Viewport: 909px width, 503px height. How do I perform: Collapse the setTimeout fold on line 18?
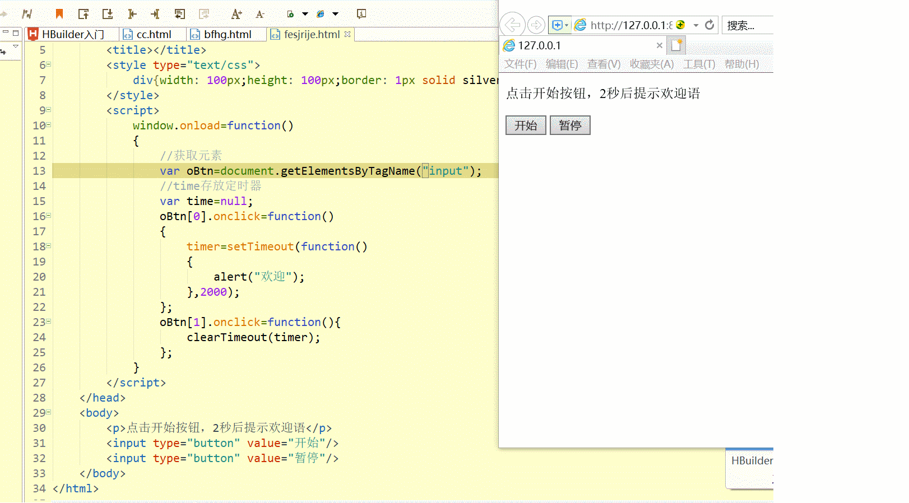[x=49, y=246]
